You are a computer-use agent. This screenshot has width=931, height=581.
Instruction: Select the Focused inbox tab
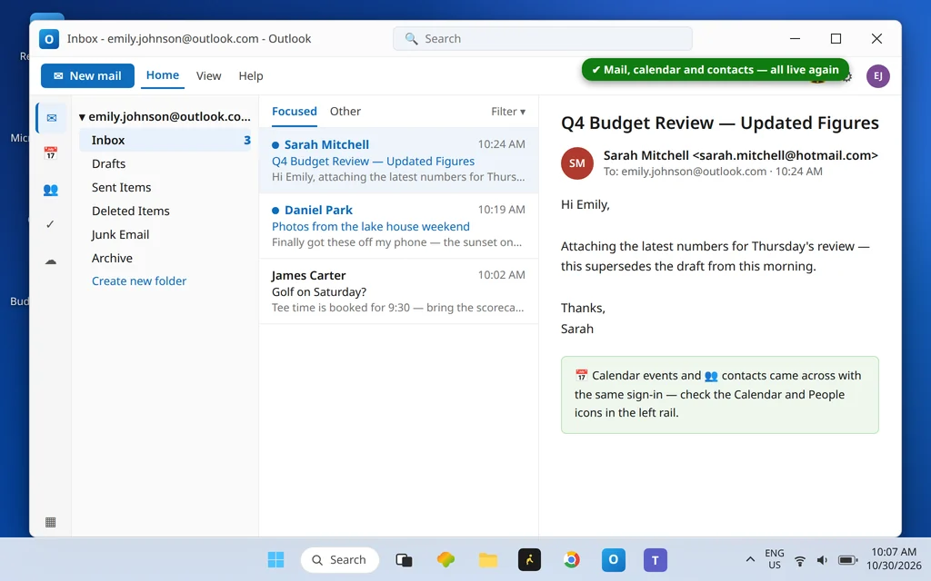(x=295, y=112)
